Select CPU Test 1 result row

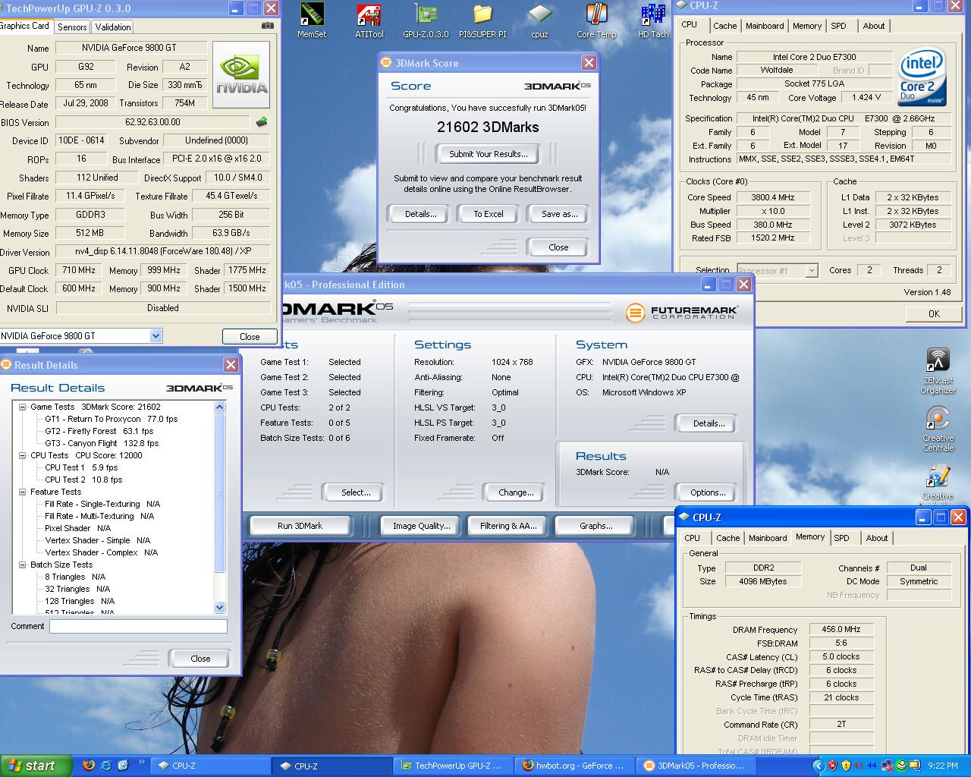(81, 467)
